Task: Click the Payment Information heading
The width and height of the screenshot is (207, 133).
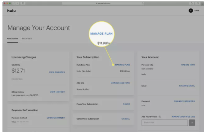Action: coord(25,110)
